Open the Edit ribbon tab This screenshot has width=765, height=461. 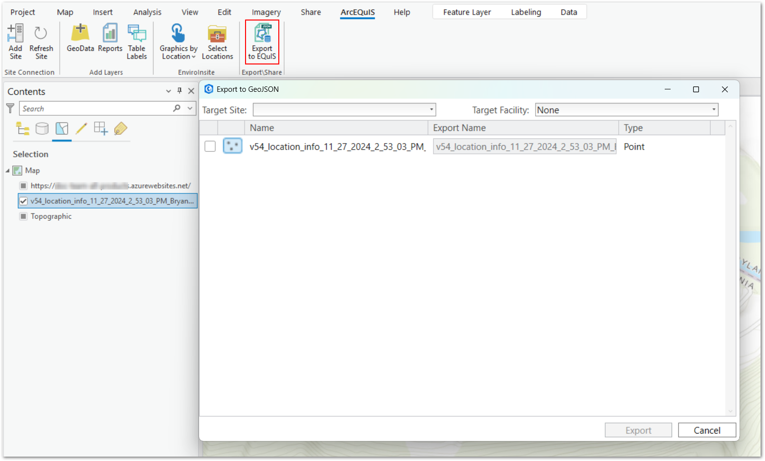coord(225,12)
